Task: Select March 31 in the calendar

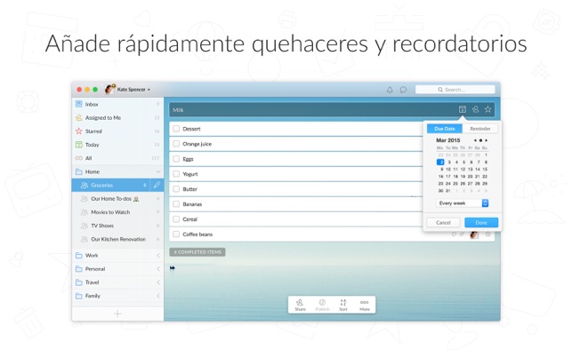Action: pyautogui.click(x=448, y=191)
